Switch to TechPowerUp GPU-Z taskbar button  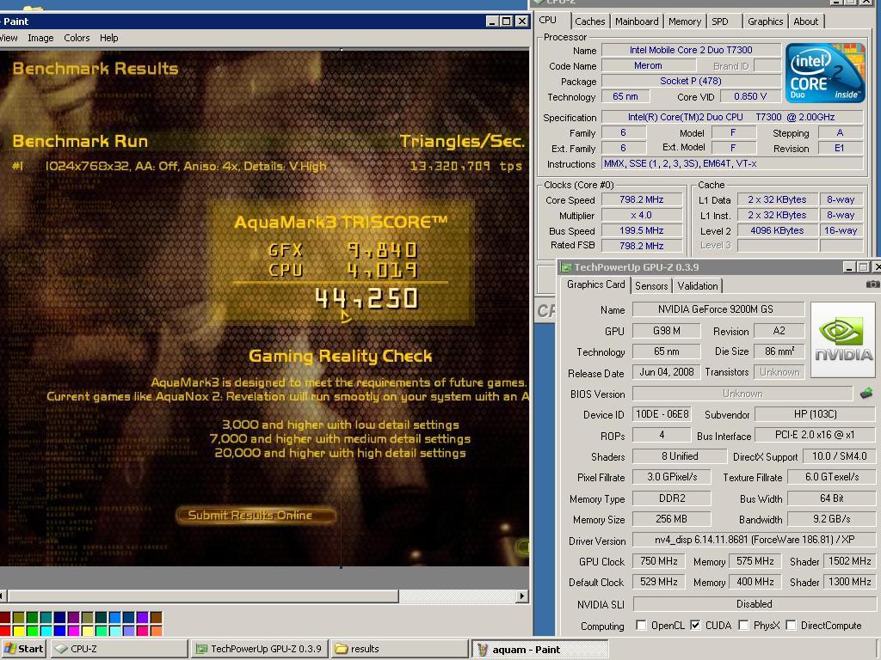pyautogui.click(x=259, y=649)
